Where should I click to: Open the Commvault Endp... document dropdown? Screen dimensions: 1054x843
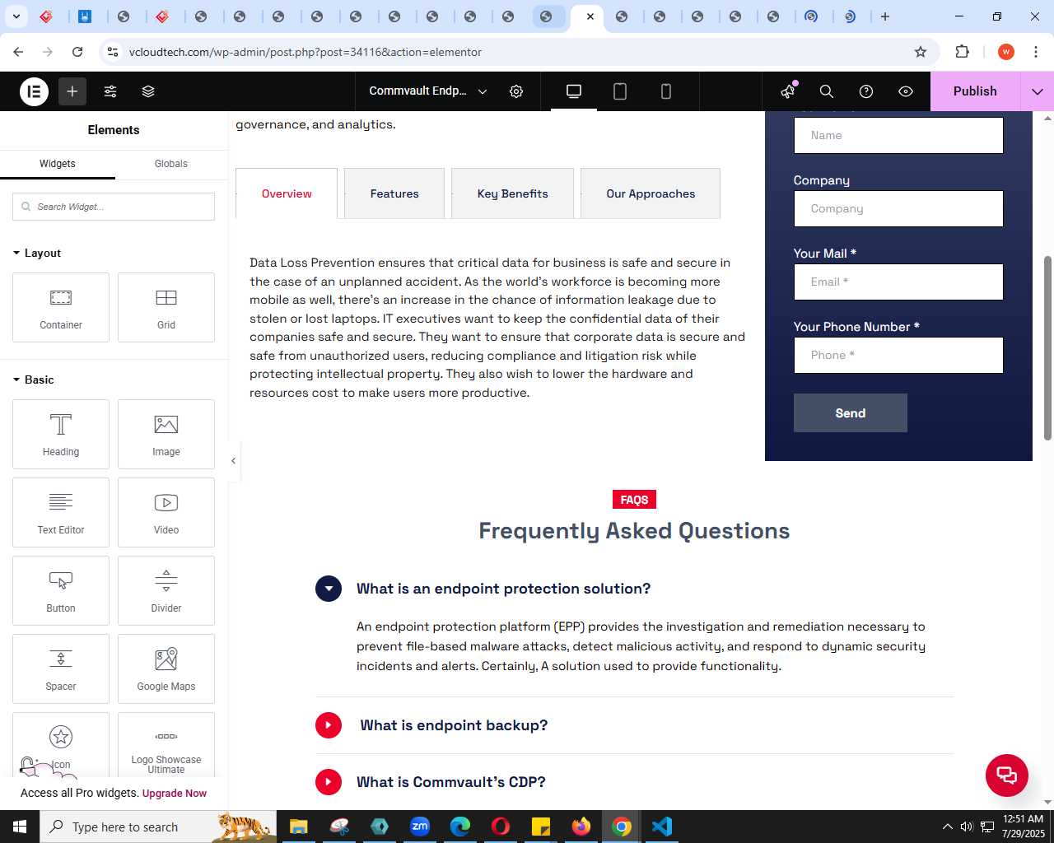(428, 91)
